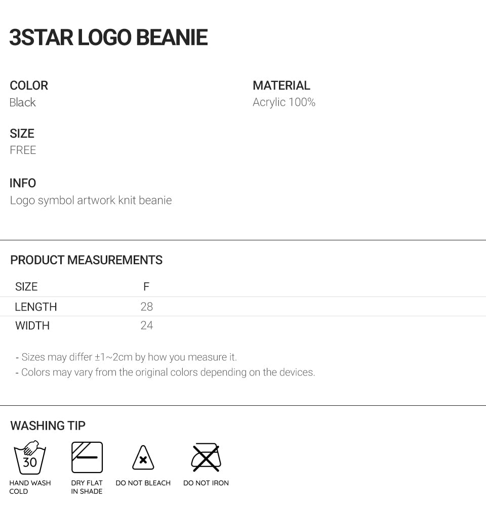The width and height of the screenshot is (486, 506).
Task: Click the PRODUCT MEASUREMENTS heading
Action: coord(87,260)
